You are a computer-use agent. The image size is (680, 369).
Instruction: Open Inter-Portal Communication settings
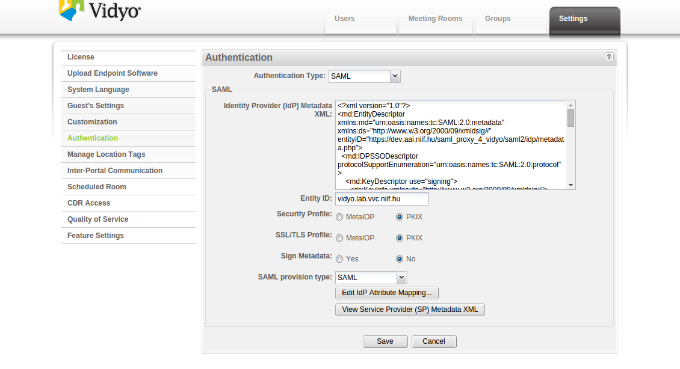[128, 171]
